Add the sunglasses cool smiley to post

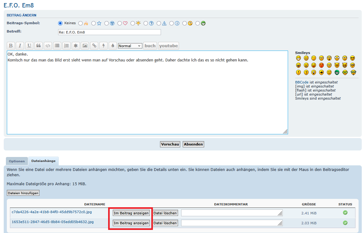(352, 58)
